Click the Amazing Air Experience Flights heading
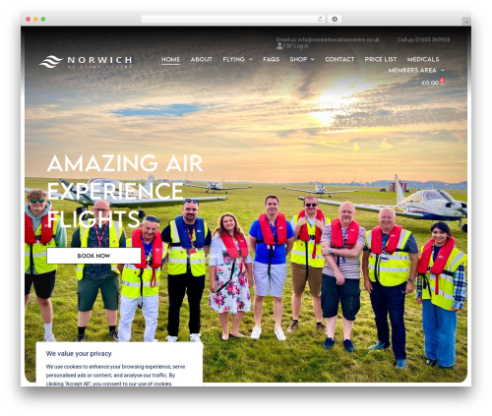The height and width of the screenshot is (416, 492). [x=125, y=191]
